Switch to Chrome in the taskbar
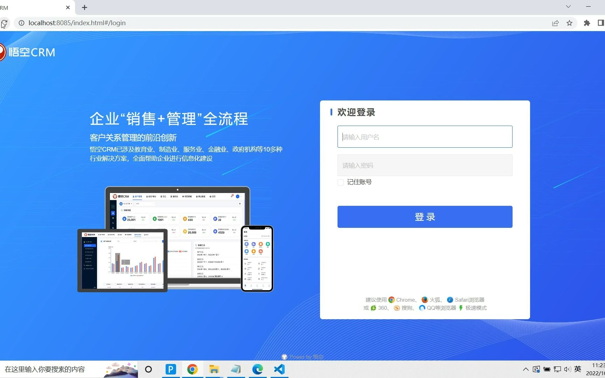Screen dimensions: 605x378 pyautogui.click(x=192, y=369)
